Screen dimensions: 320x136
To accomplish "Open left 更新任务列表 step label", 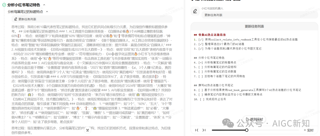I will click(x=27, y=19).
